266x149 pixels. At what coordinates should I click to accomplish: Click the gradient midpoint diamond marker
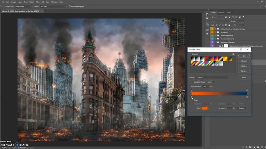pos(219,96)
